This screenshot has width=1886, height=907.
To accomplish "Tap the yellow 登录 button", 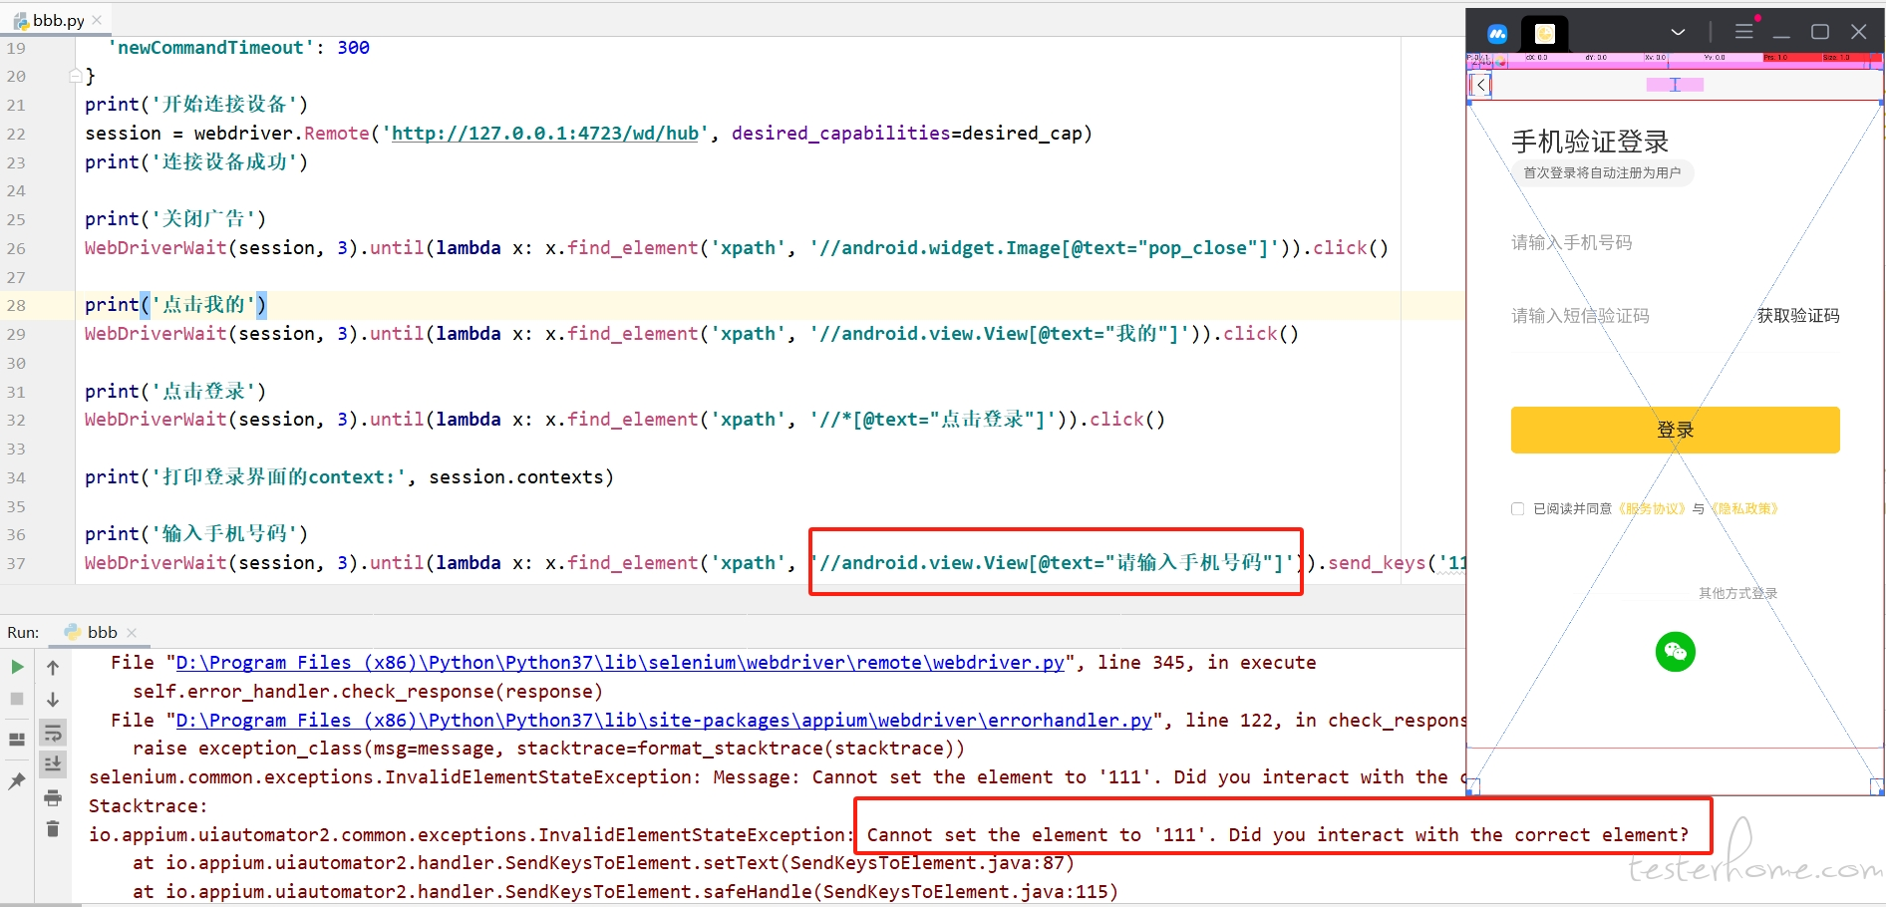I will [1675, 430].
